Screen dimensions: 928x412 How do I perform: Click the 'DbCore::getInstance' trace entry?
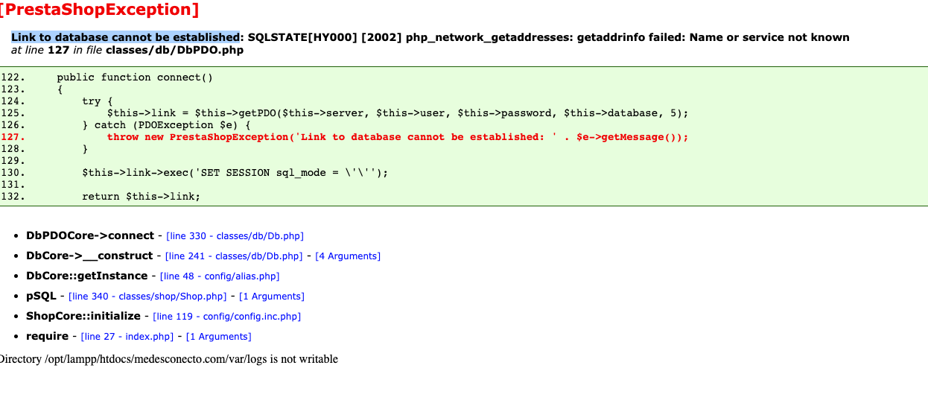(86, 276)
